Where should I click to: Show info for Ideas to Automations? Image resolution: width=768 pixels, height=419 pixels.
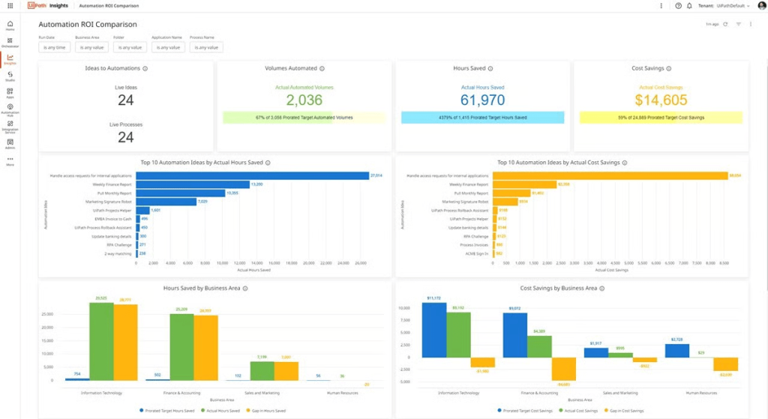(x=145, y=68)
